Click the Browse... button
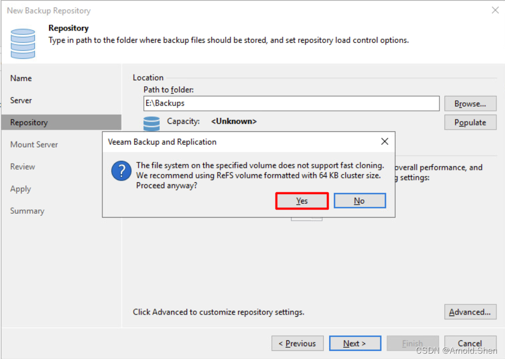 [x=470, y=103]
